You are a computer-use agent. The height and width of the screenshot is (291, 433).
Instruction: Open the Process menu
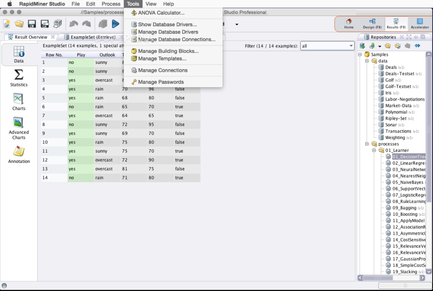point(111,4)
